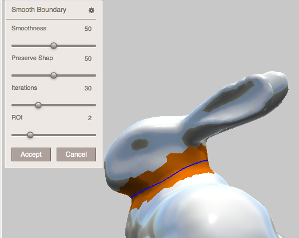Click the Iterations value 30
Screen dimensions: 299x238
point(88,88)
